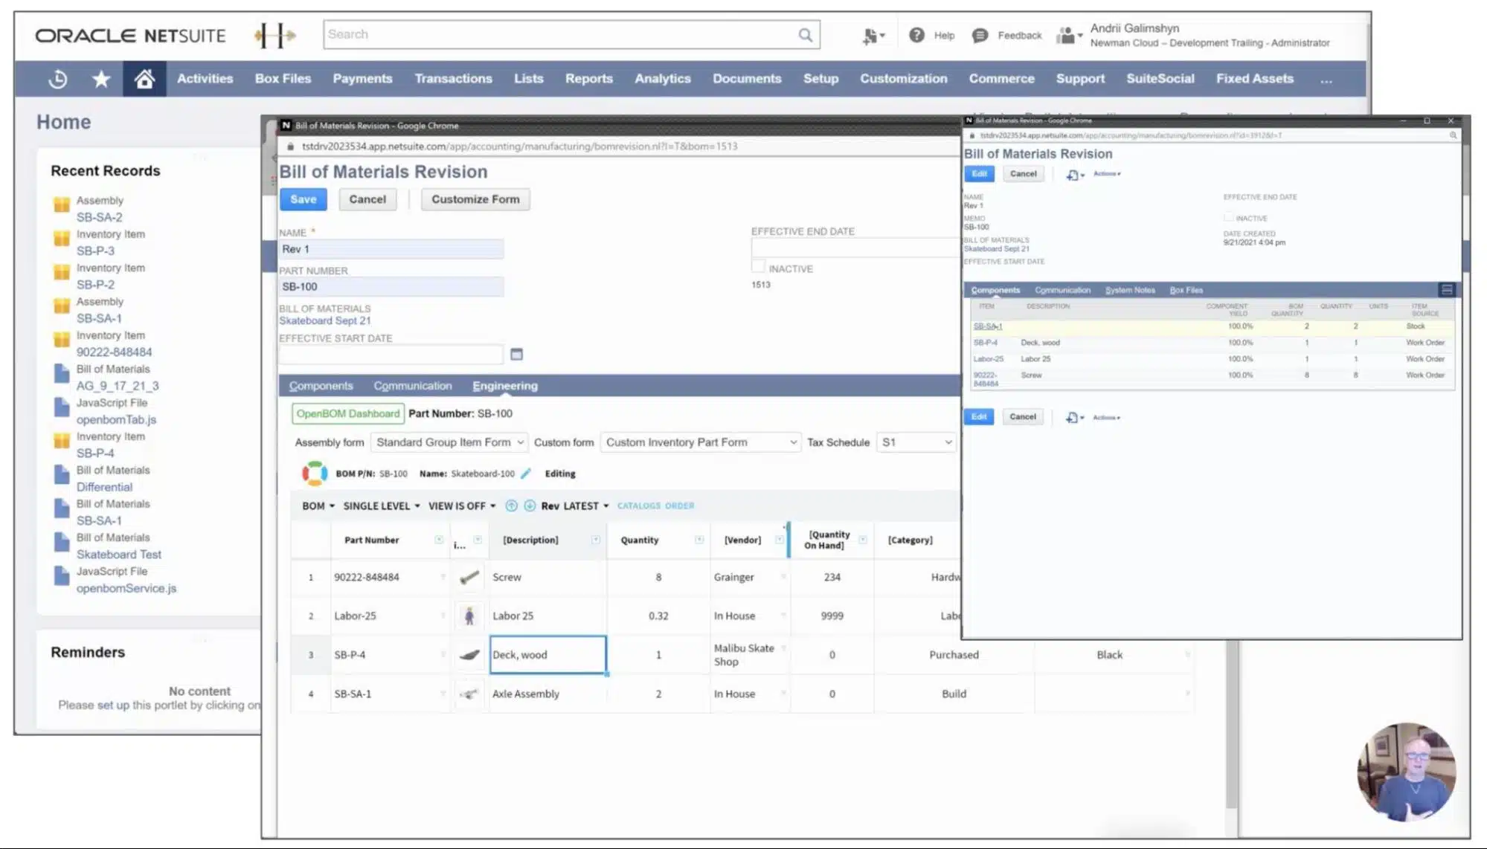
Task: Open the ORDER link in BOM toolbar
Action: (x=679, y=506)
